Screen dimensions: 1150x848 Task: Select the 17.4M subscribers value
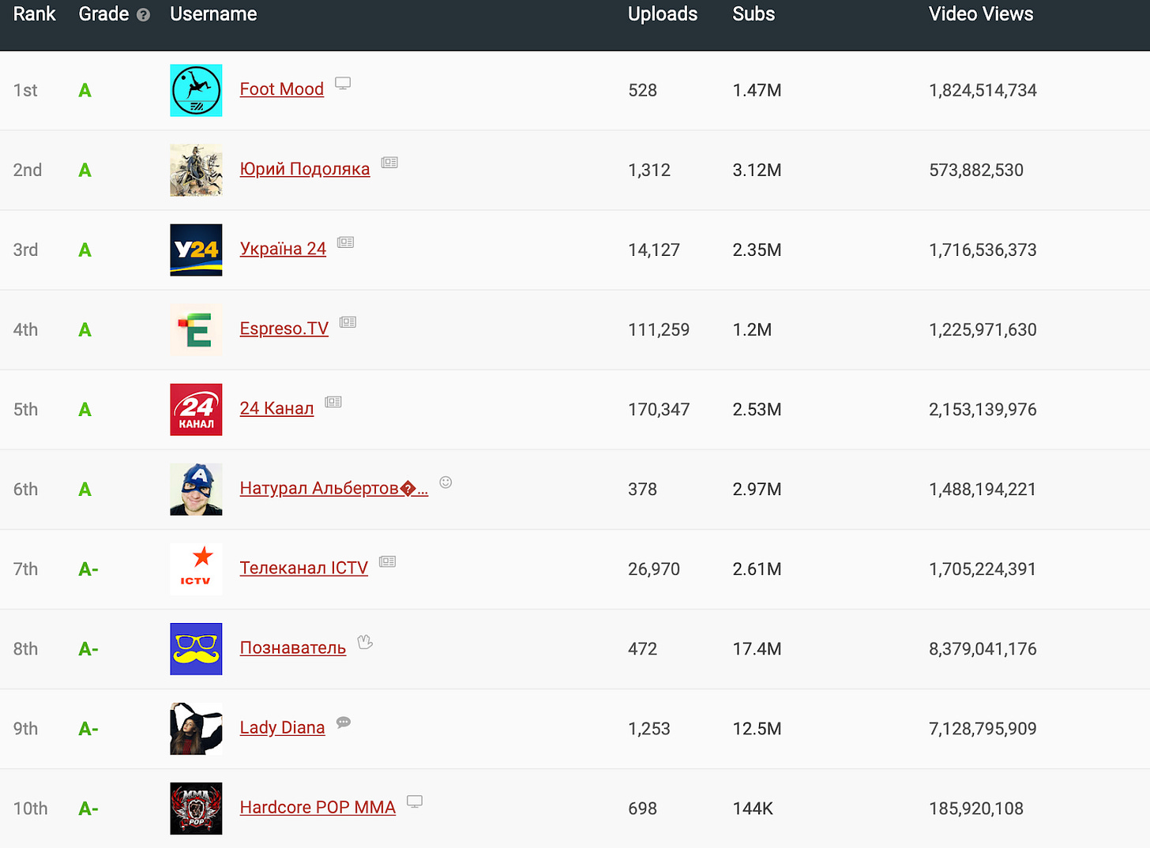click(757, 649)
